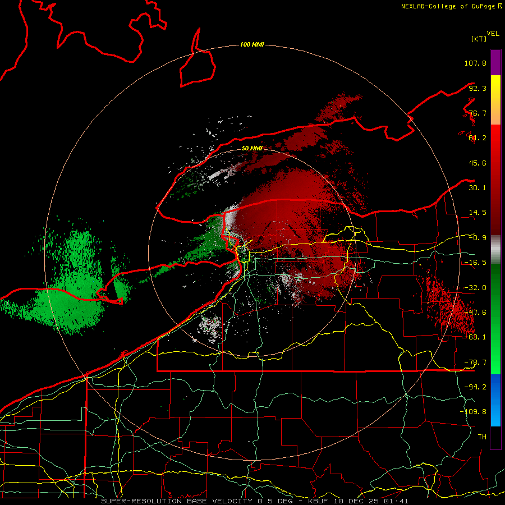Pick the purple segment of the velocity color bar
This screenshot has height=505, width=505.
[495, 62]
